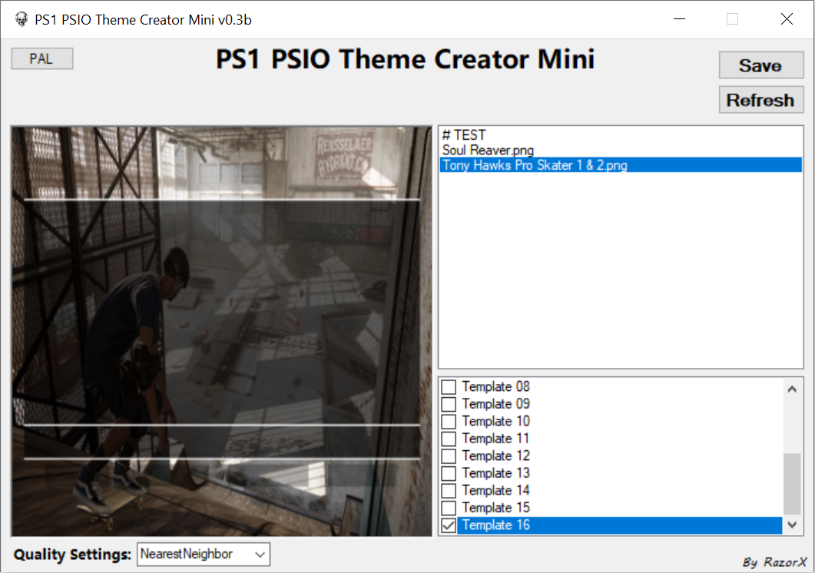Screen dimensions: 815x573
Task: Save the current theme
Action: pyautogui.click(x=761, y=65)
